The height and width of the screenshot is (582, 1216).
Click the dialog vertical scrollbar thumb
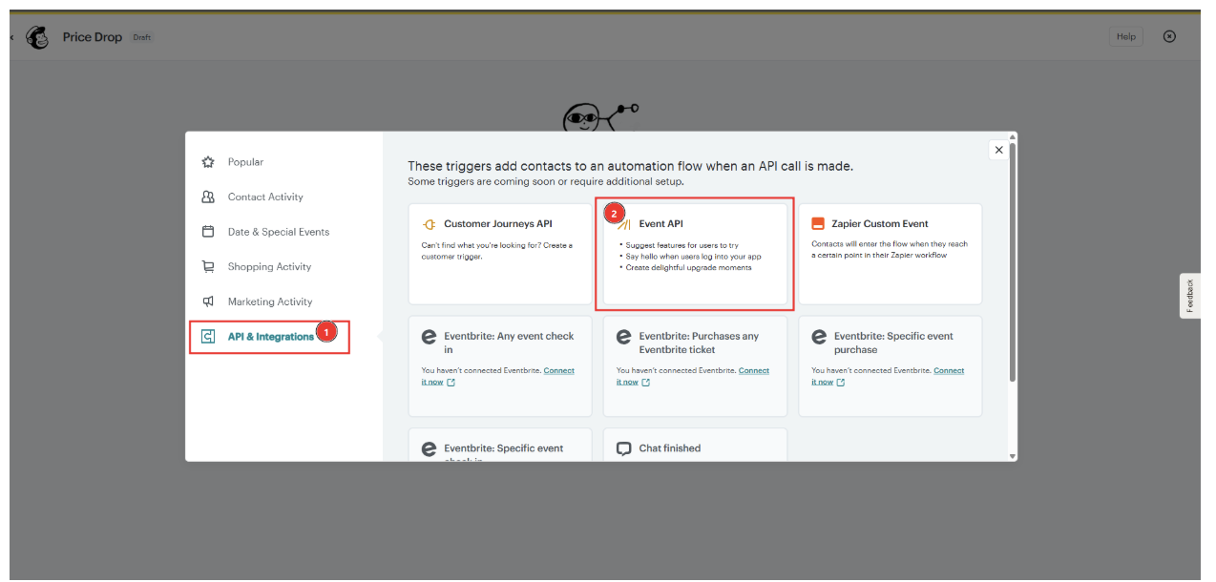click(x=1013, y=261)
